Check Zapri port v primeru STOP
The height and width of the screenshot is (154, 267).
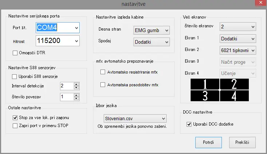15,126
